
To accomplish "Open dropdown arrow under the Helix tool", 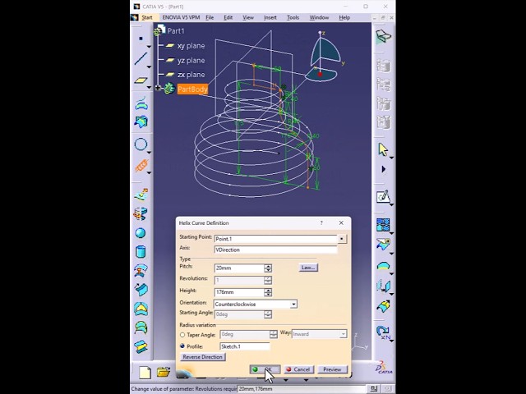I will [x=149, y=173].
